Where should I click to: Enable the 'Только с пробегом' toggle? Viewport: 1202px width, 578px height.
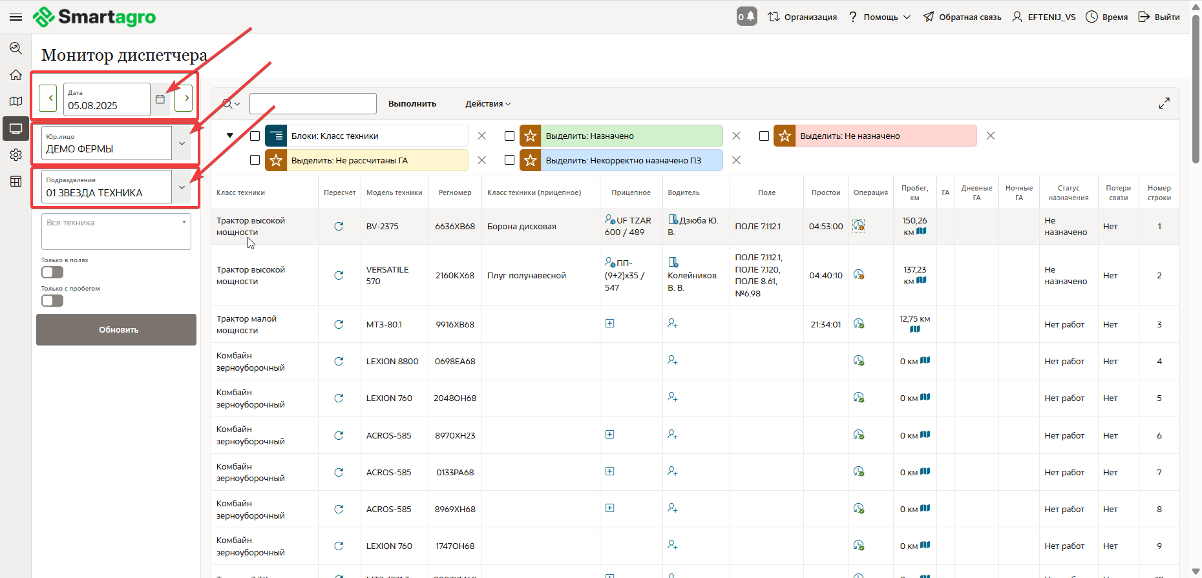pos(52,301)
